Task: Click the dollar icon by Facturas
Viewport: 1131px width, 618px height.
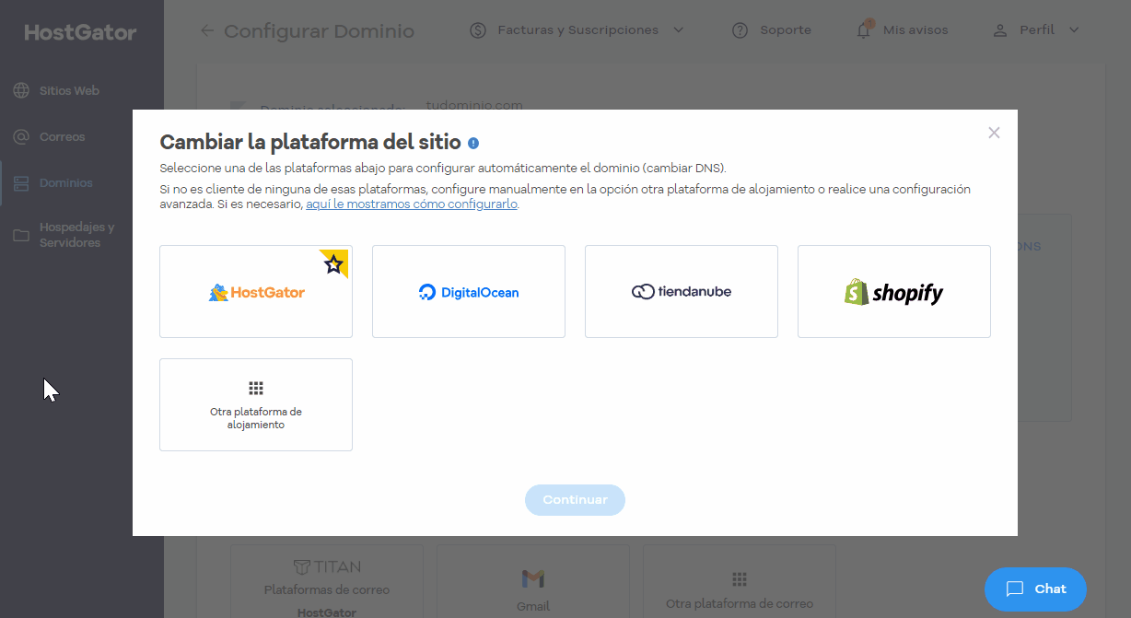Action: point(478,30)
